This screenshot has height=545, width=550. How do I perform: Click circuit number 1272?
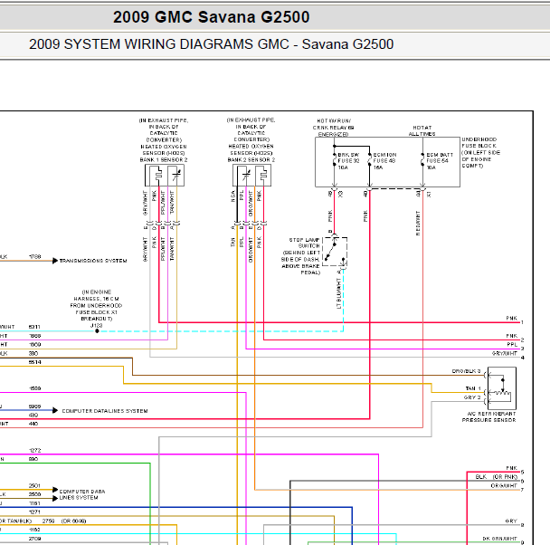click(34, 450)
